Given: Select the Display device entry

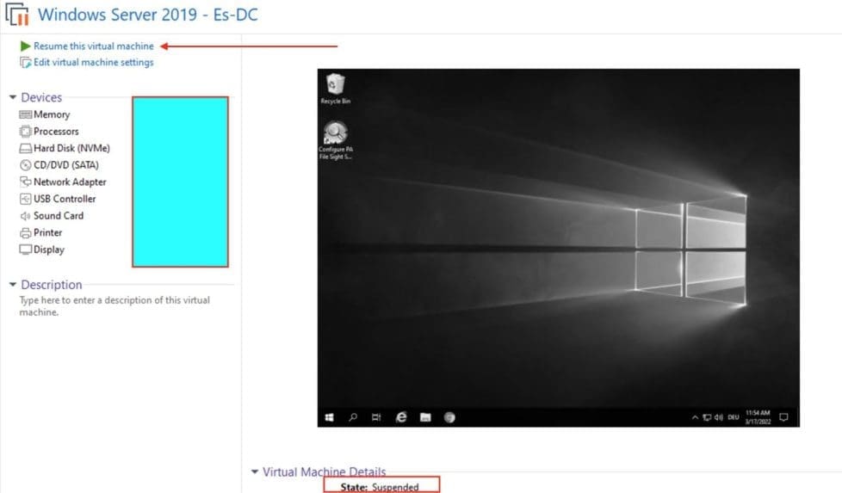Looking at the screenshot, I should (48, 250).
